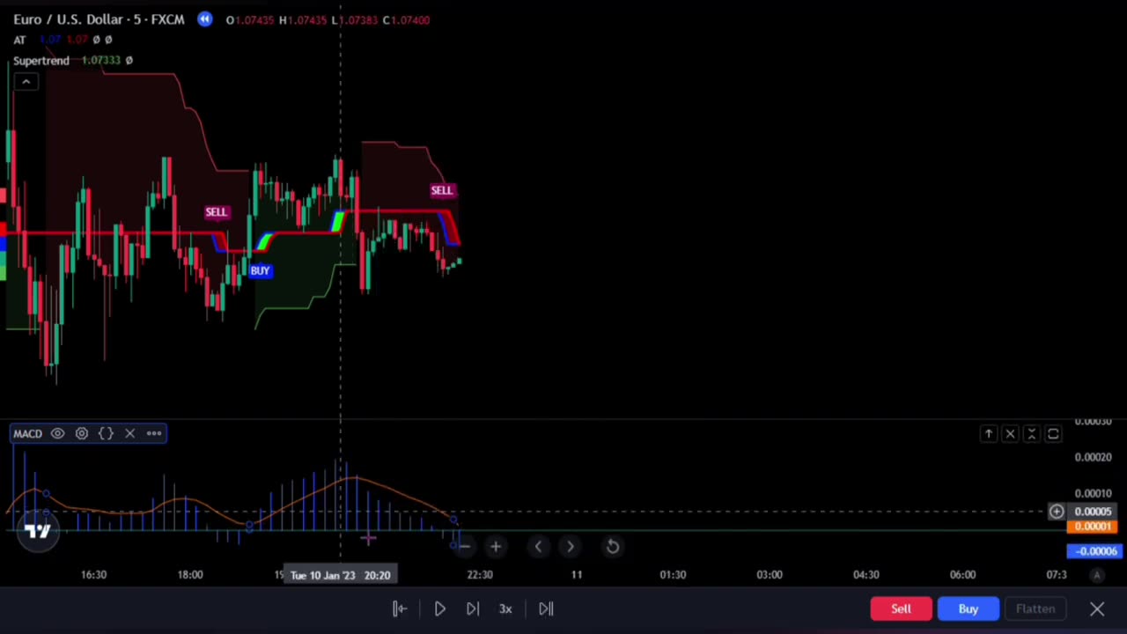Jump replay to real-time icon
The image size is (1127, 634).
[x=546, y=608]
